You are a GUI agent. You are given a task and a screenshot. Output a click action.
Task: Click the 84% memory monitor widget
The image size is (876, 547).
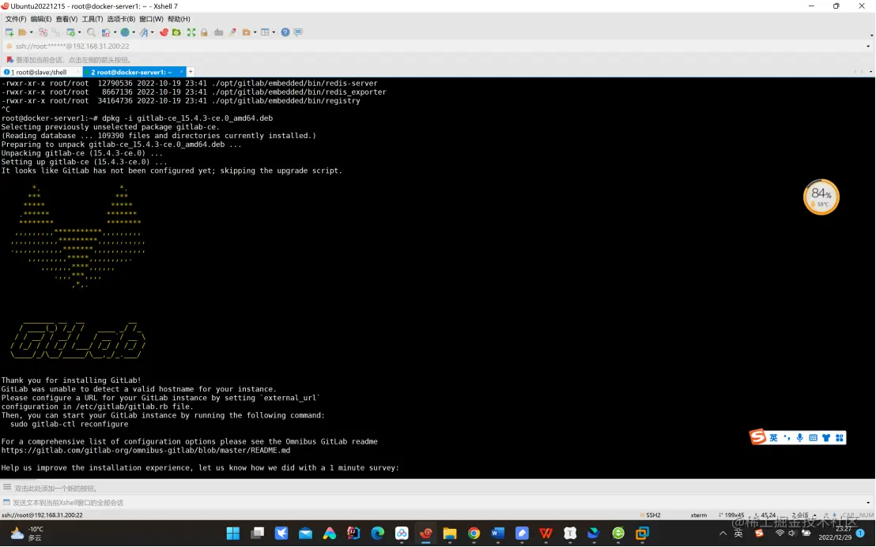point(821,197)
